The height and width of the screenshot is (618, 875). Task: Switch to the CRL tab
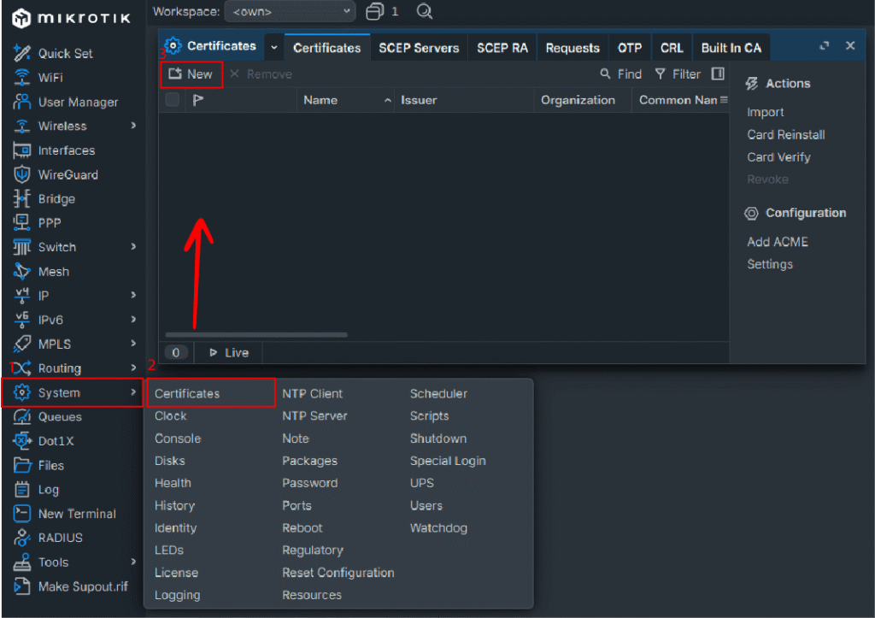coord(672,48)
